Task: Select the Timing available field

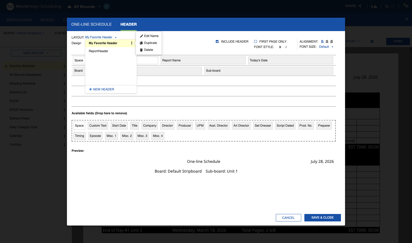Action: click(80, 136)
